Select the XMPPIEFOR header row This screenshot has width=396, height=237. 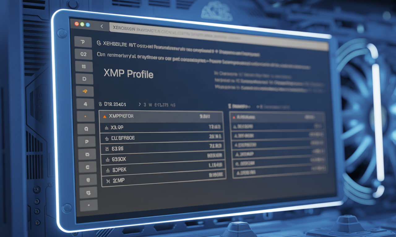point(161,116)
